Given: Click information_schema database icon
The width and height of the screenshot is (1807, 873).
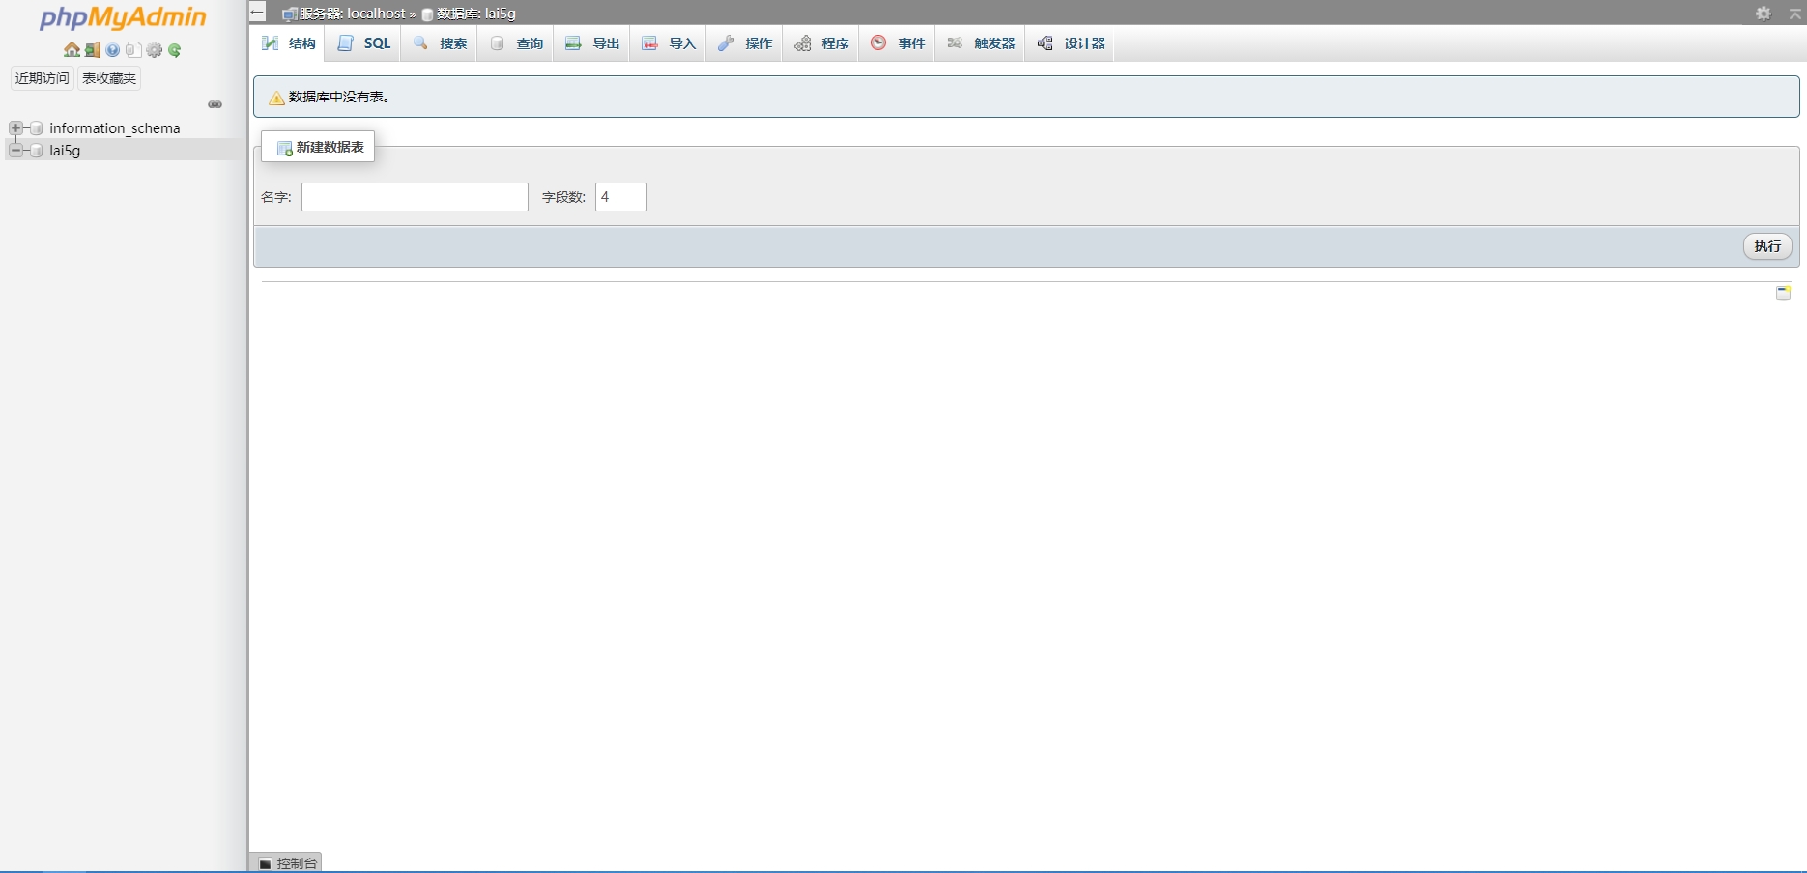Looking at the screenshot, I should coord(37,128).
